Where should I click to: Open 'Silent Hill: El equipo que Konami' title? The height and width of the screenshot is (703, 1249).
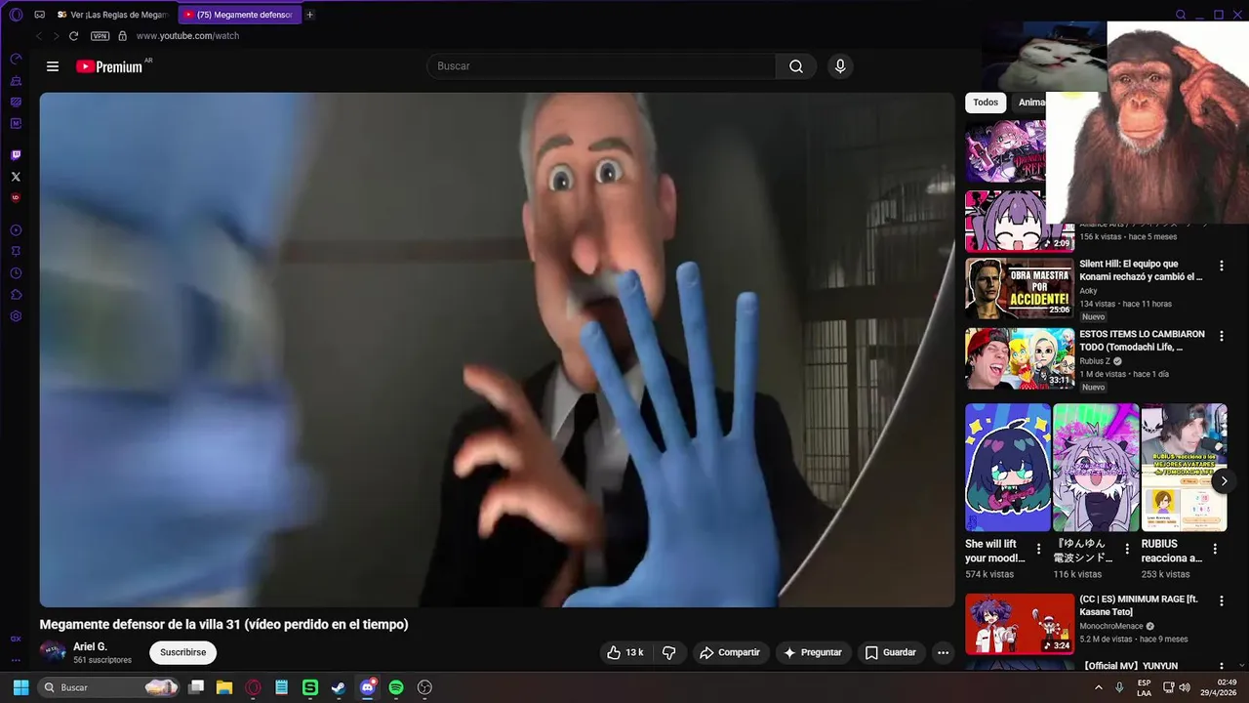[x=1142, y=270]
